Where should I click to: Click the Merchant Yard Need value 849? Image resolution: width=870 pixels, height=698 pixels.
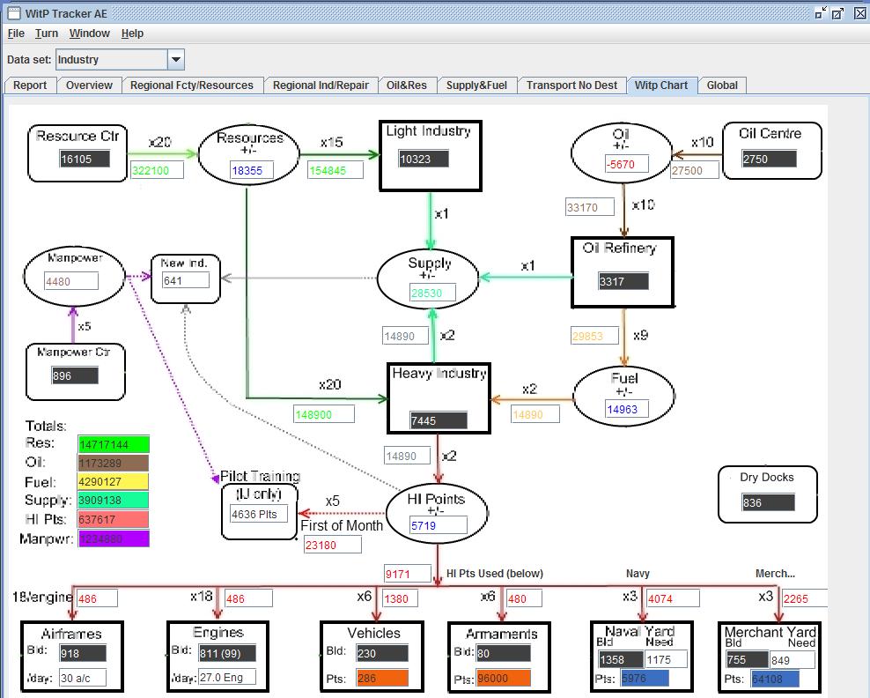(792, 660)
